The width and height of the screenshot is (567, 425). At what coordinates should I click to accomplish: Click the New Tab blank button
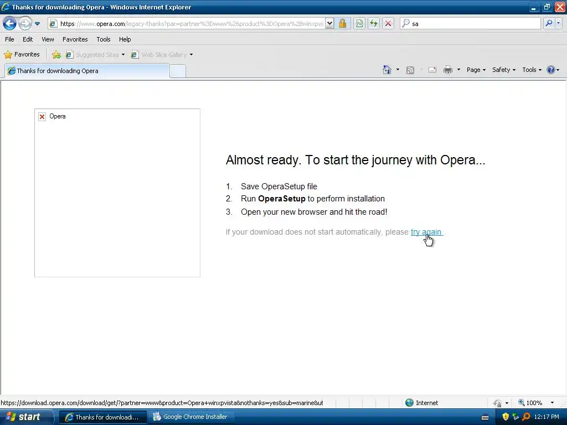pyautogui.click(x=178, y=71)
